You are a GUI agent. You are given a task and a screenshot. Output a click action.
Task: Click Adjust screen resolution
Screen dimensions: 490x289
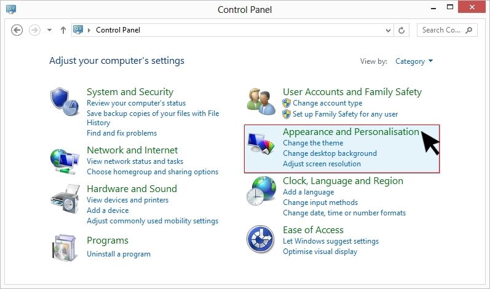tap(322, 164)
